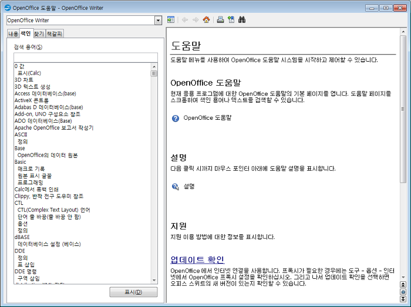Click the help content scroll up arrow
Screen dimensions: 411x307
pos(403,32)
